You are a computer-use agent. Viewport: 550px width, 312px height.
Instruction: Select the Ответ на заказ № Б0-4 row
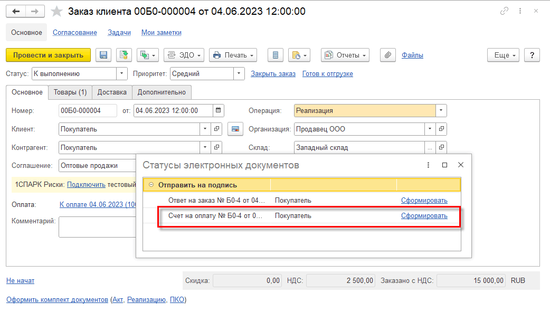pyautogui.click(x=302, y=201)
